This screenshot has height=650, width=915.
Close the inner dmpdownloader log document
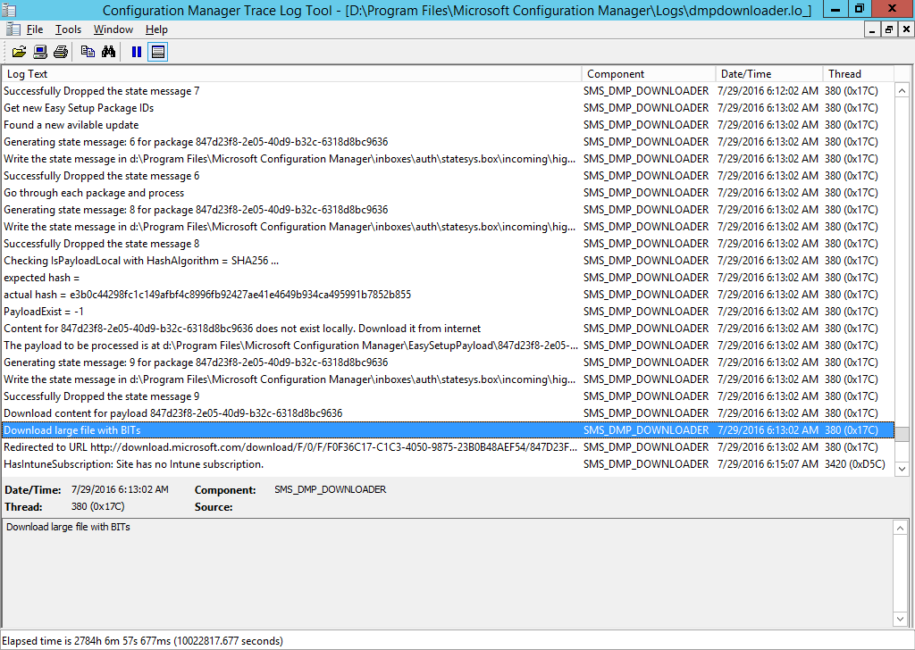tap(906, 29)
